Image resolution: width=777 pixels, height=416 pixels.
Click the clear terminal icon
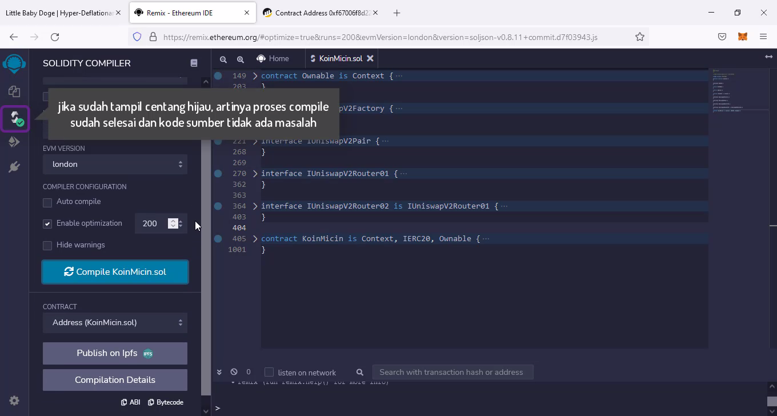(x=234, y=372)
